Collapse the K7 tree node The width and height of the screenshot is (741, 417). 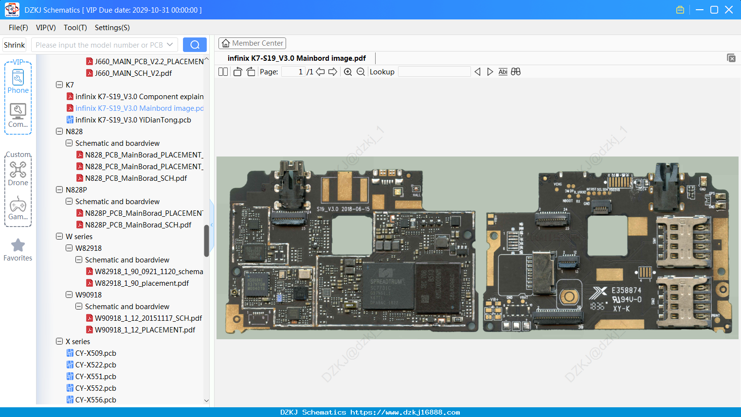coord(59,85)
